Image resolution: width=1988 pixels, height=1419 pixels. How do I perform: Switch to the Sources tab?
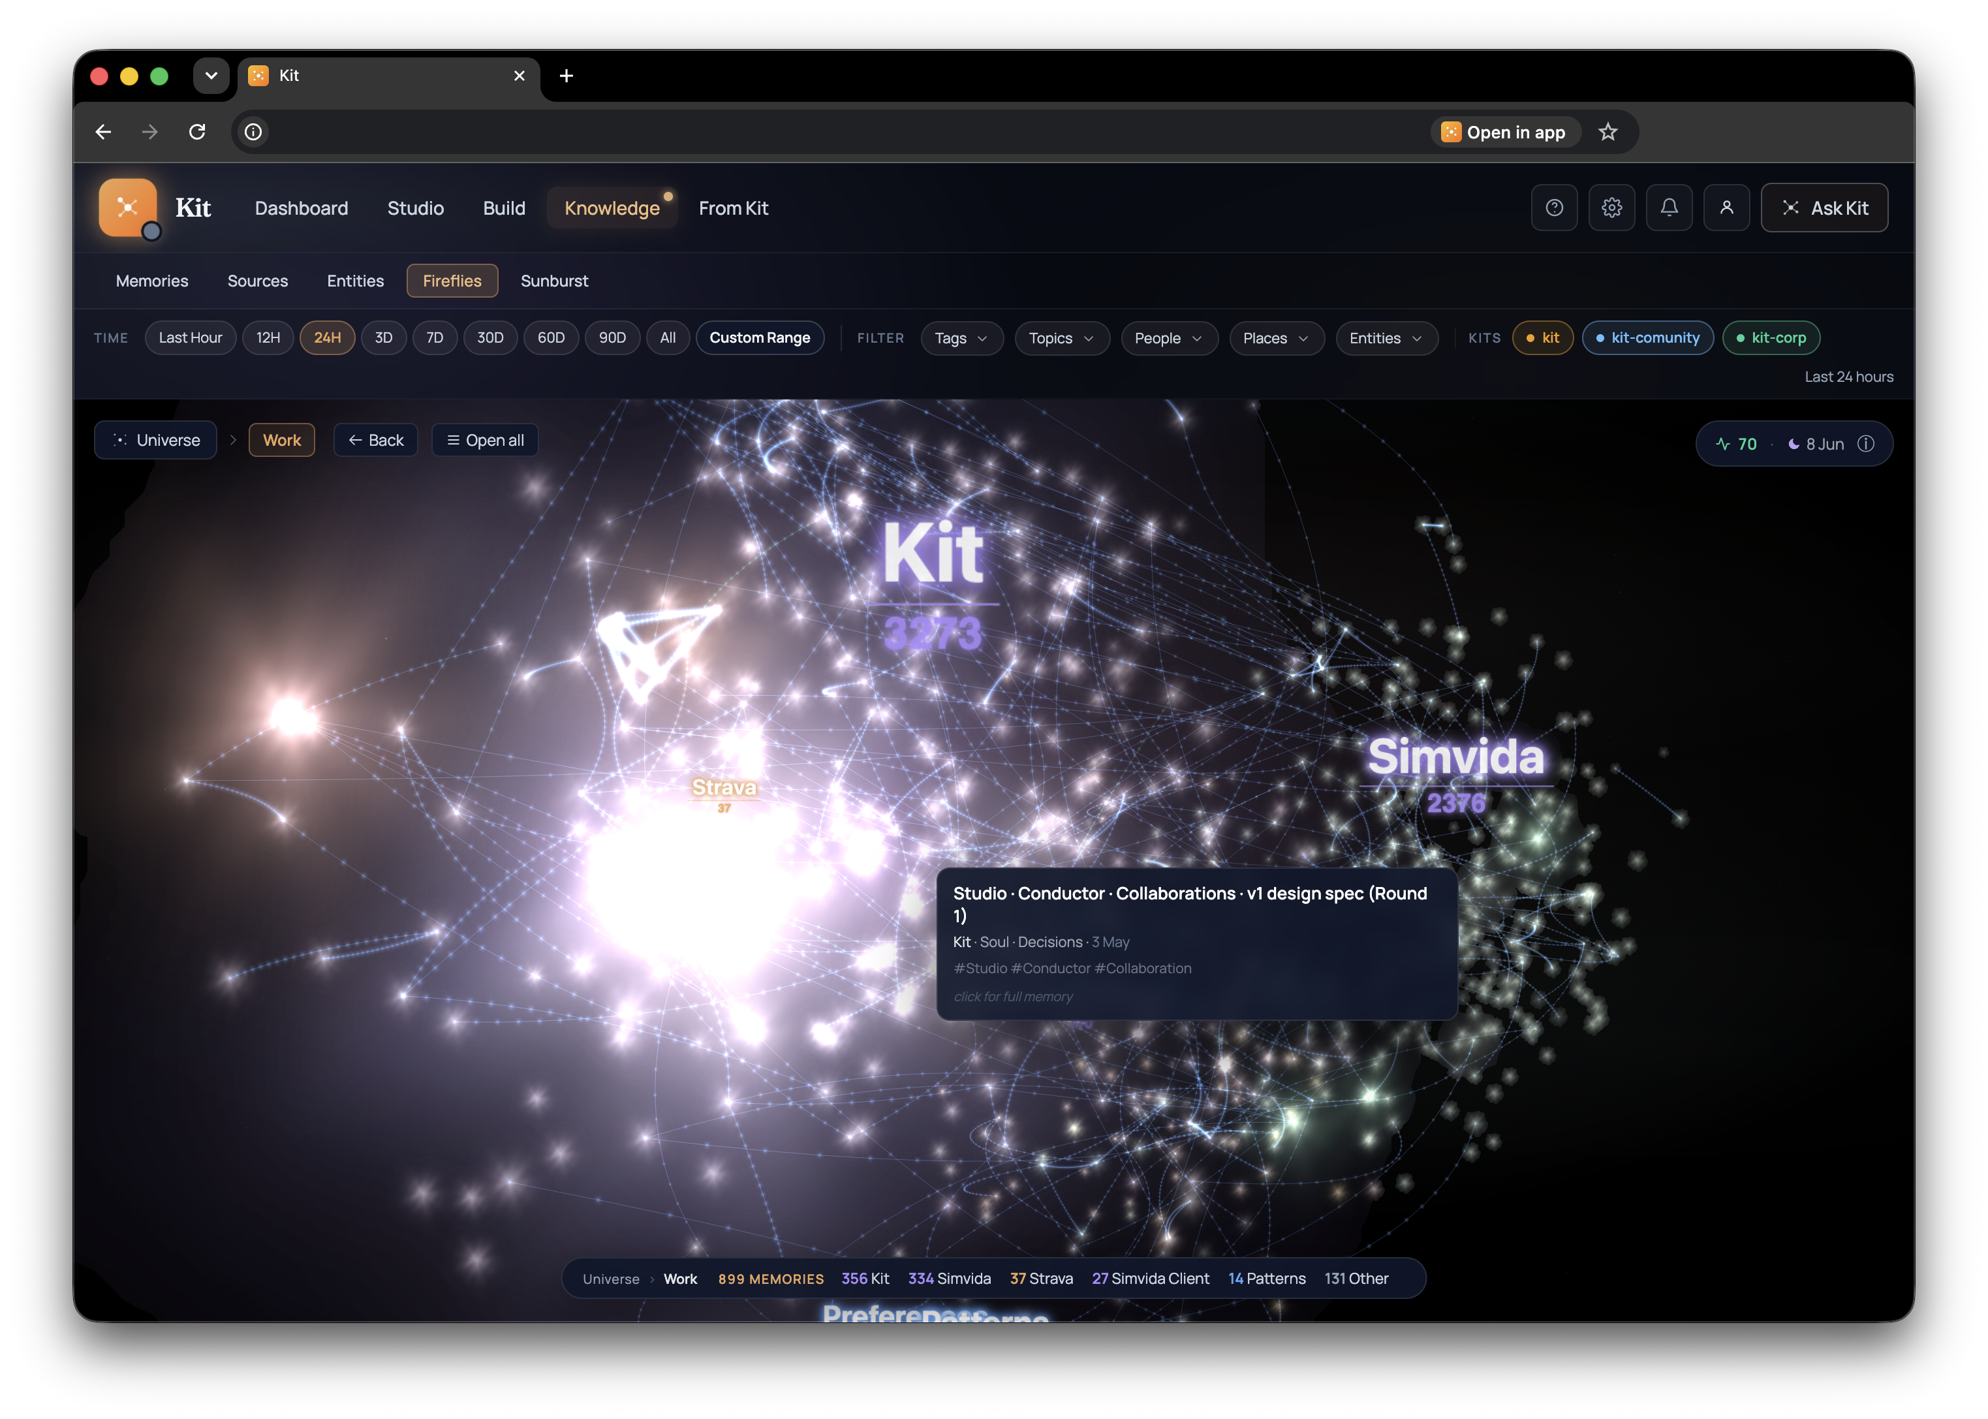coord(258,281)
